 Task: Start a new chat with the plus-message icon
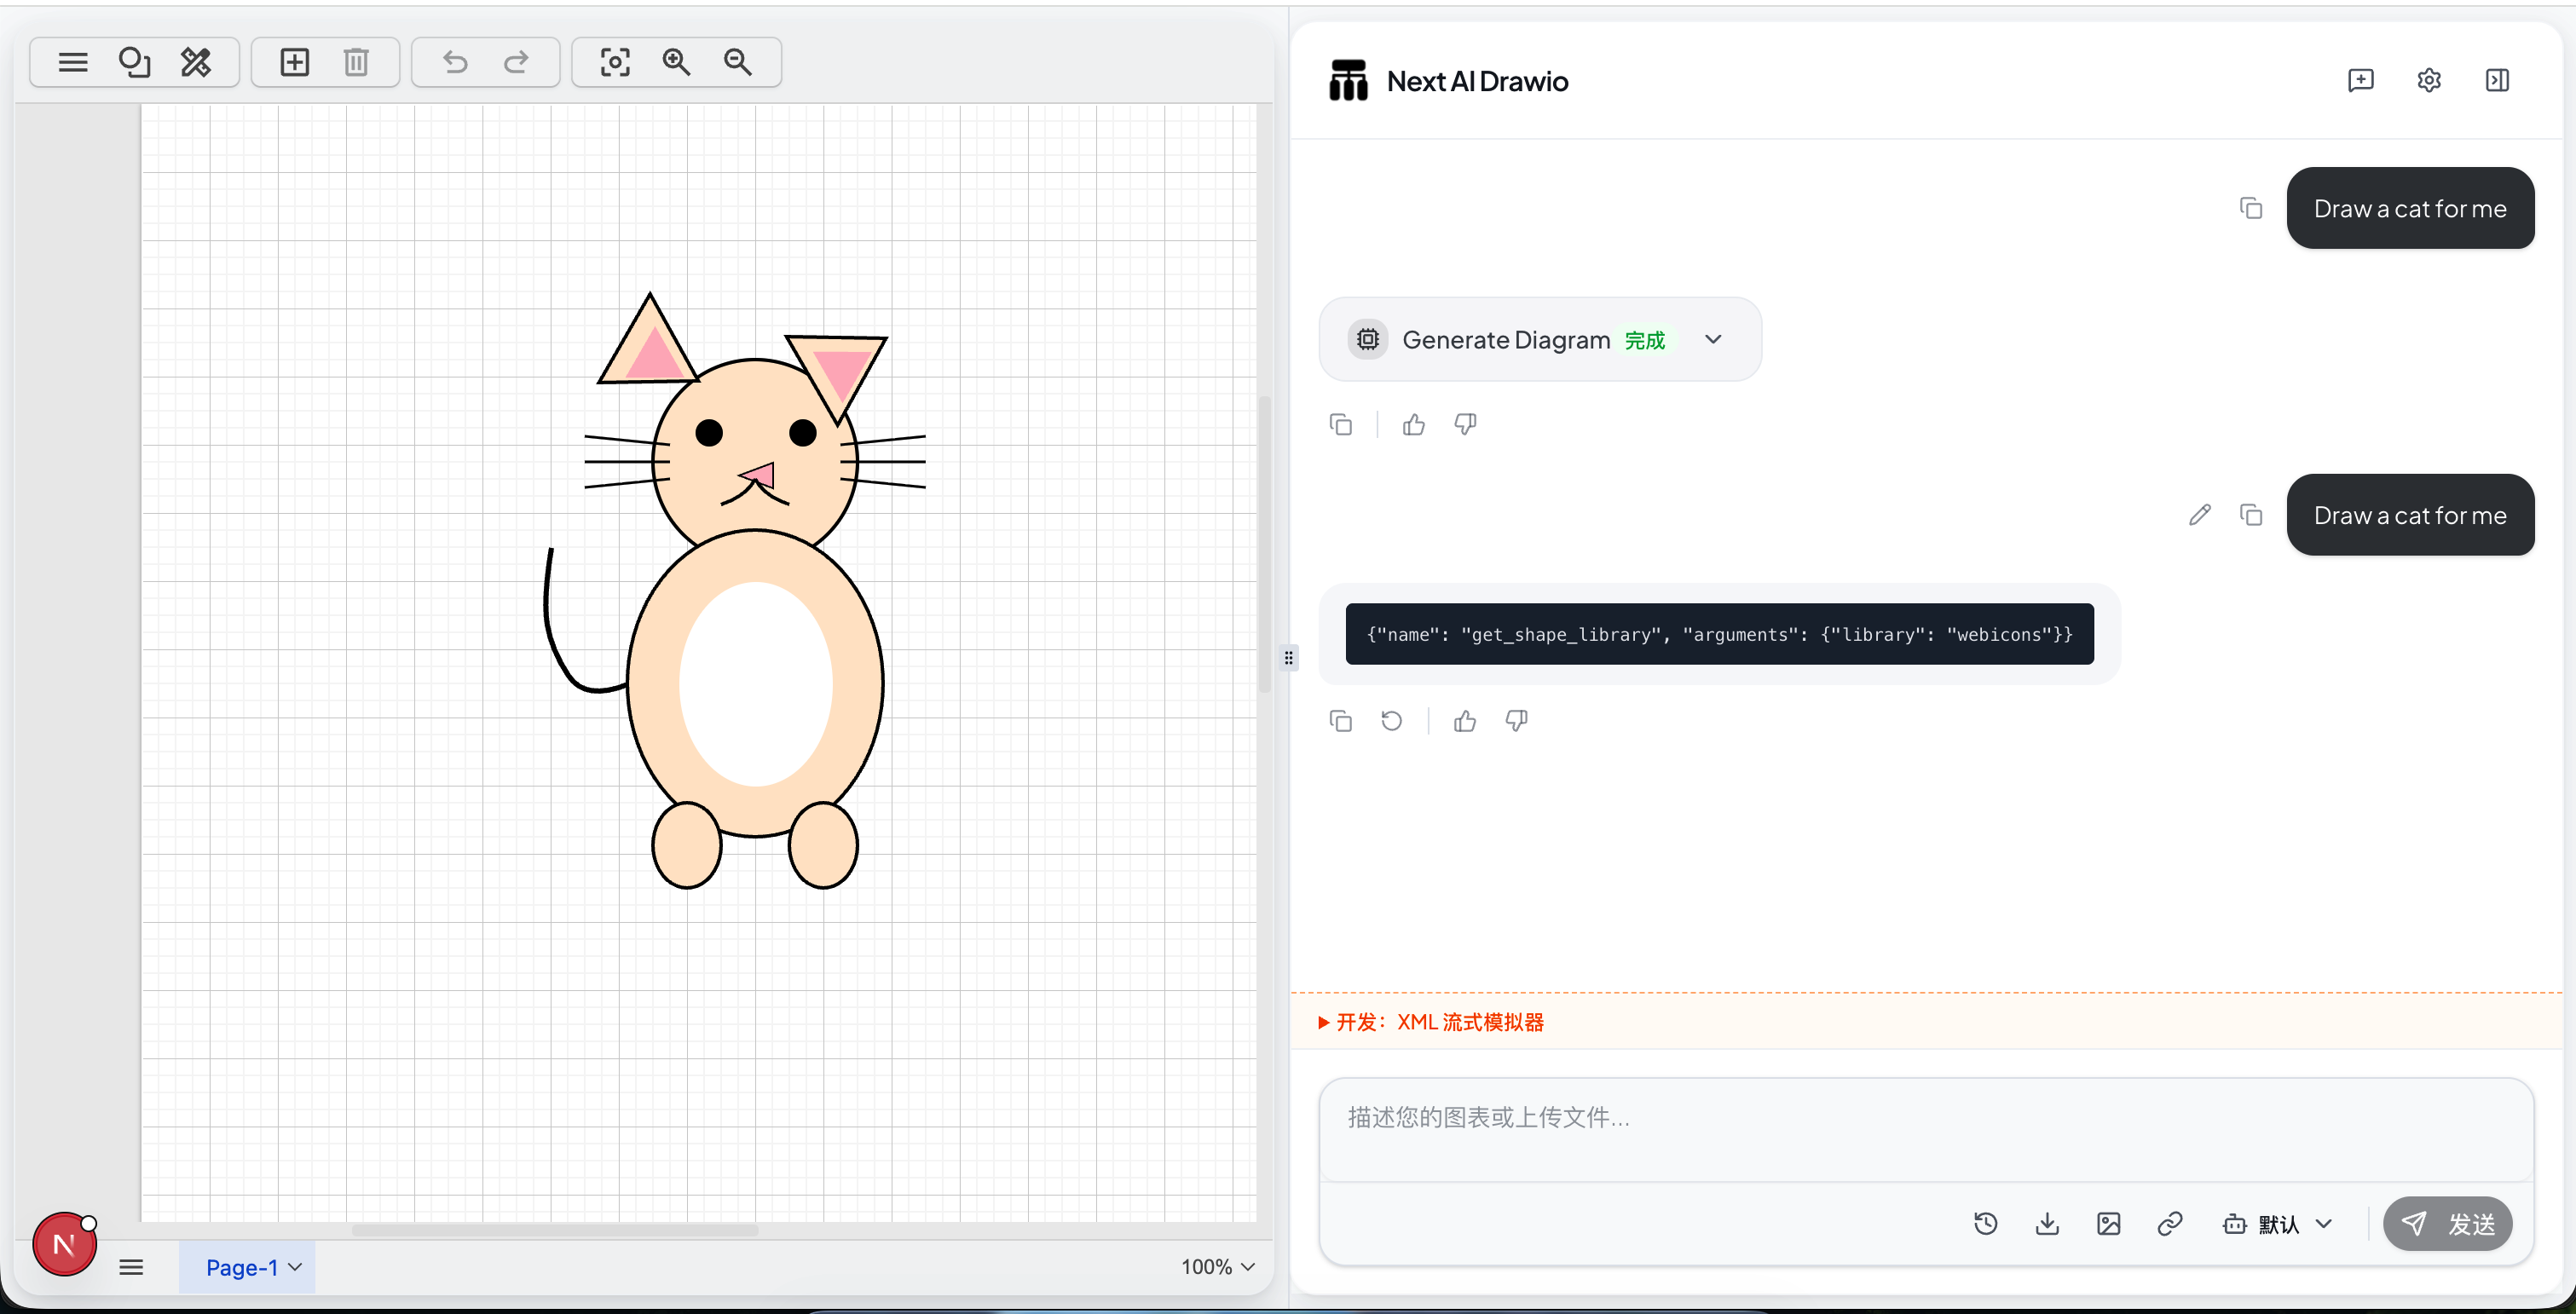point(2360,80)
